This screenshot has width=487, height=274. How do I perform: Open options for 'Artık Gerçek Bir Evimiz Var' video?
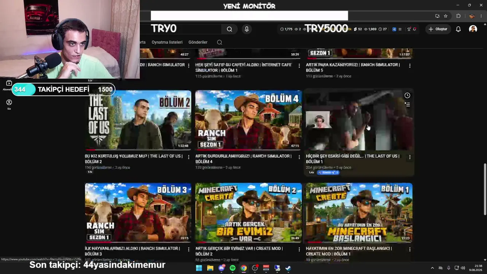point(299,249)
